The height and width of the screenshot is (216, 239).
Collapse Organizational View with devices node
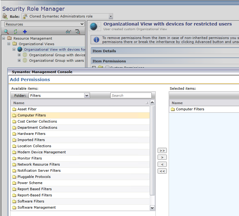(x=14, y=49)
